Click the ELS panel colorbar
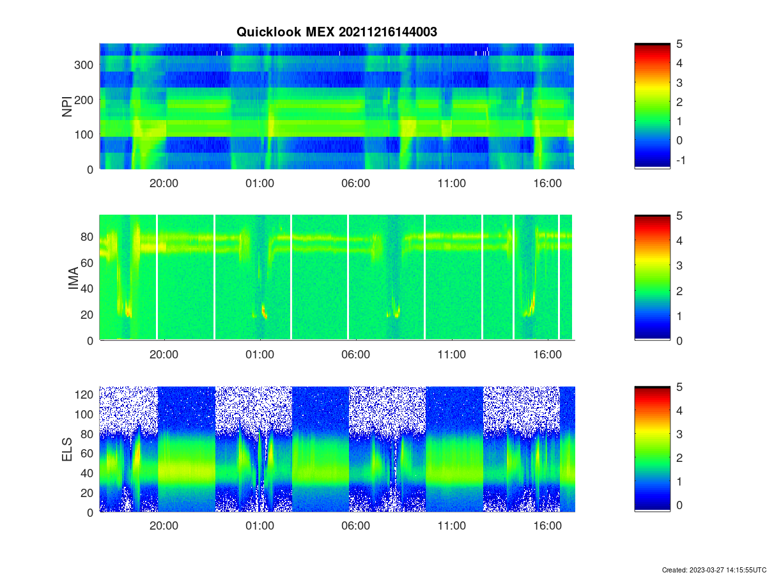Screen dimensions: 767x575 (652, 449)
